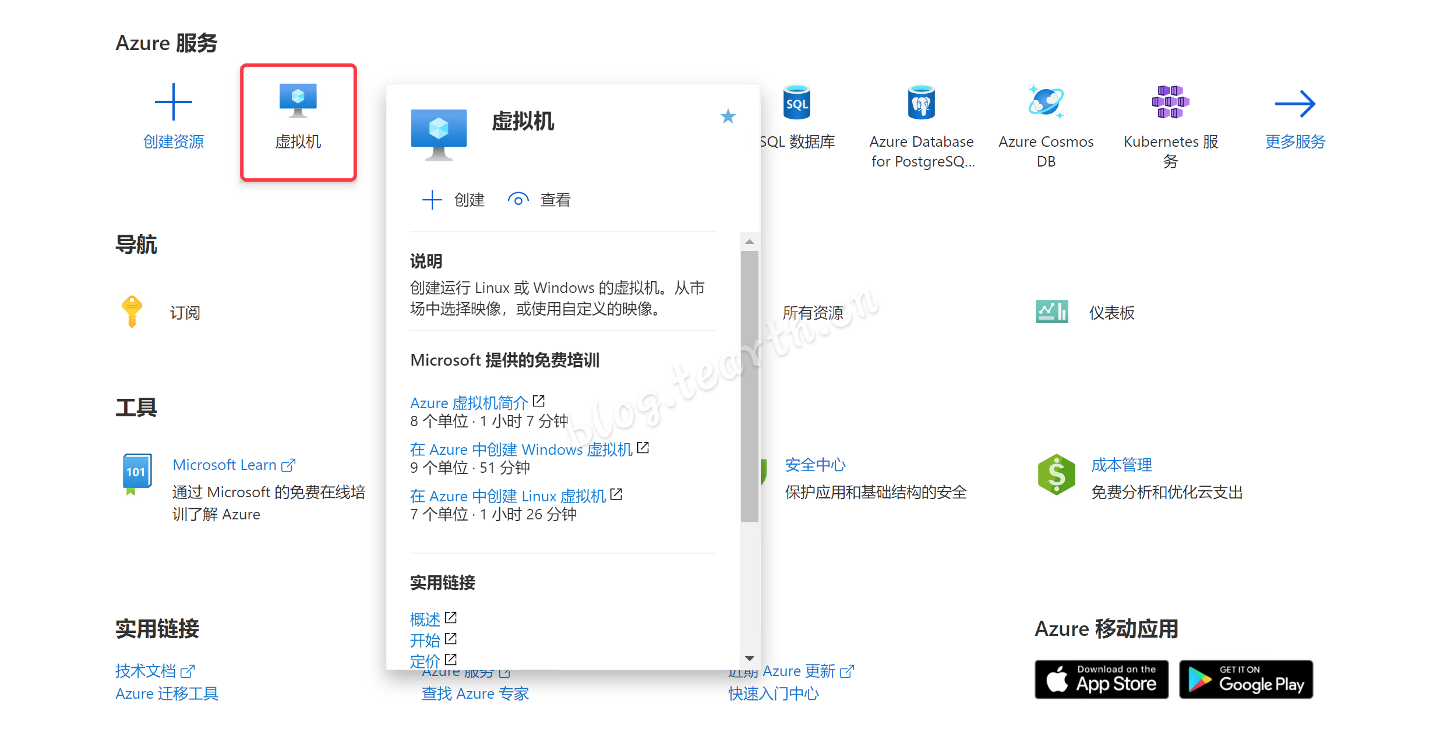1440x729 pixels.
Task: Click the 订阅 key icon
Action: tap(132, 311)
